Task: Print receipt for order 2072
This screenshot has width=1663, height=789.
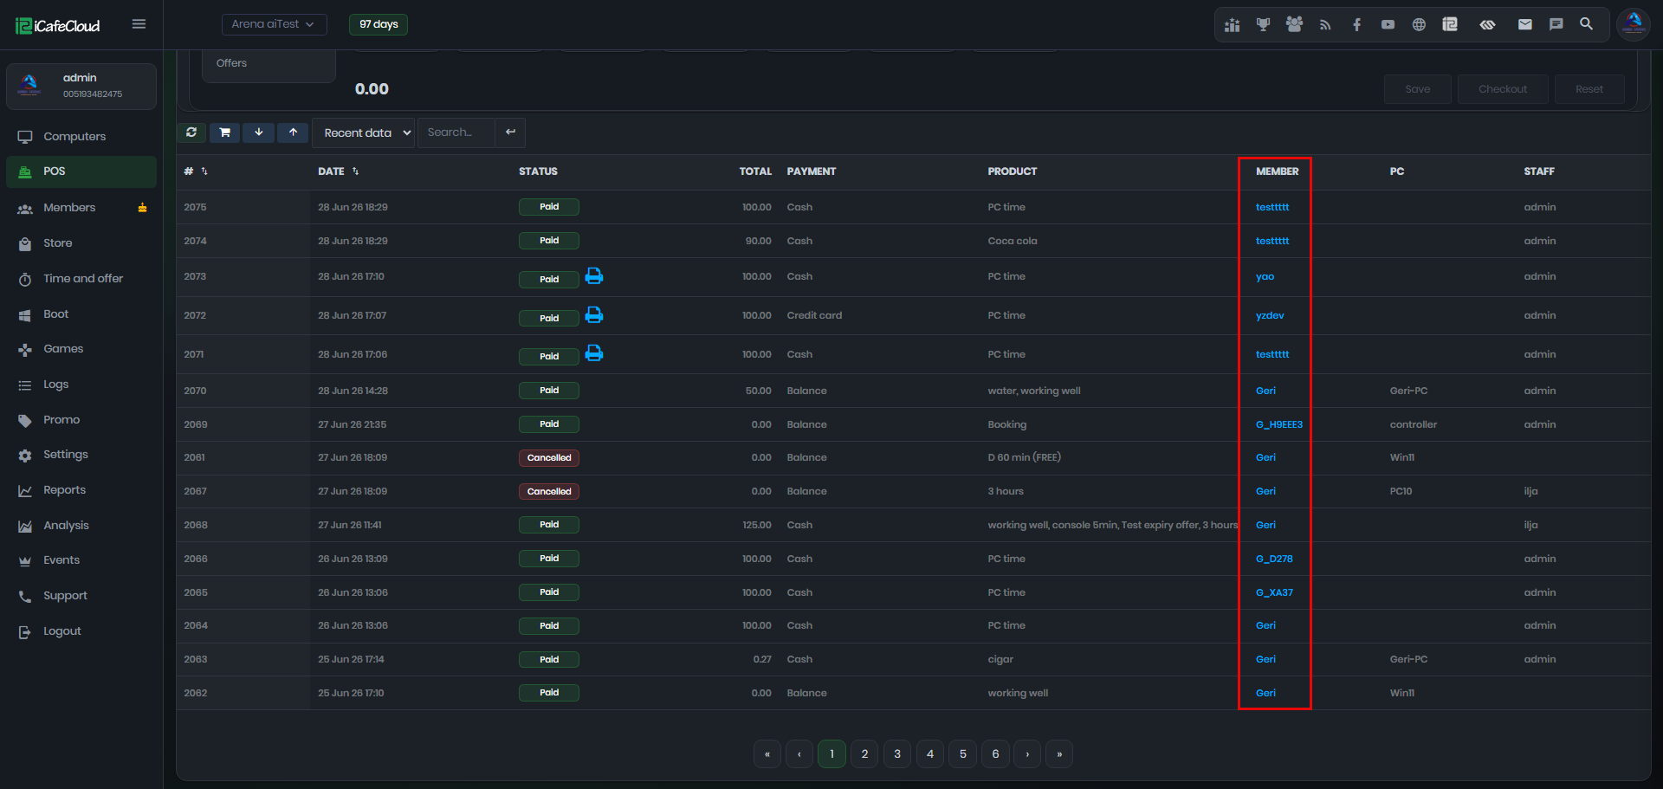Action: pos(594,315)
